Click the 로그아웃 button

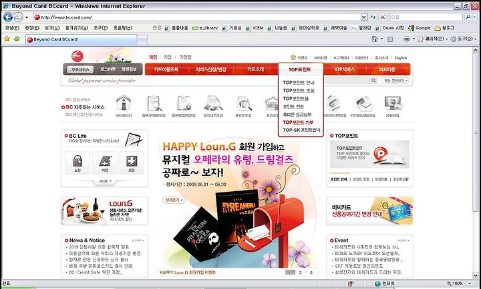click(x=108, y=69)
